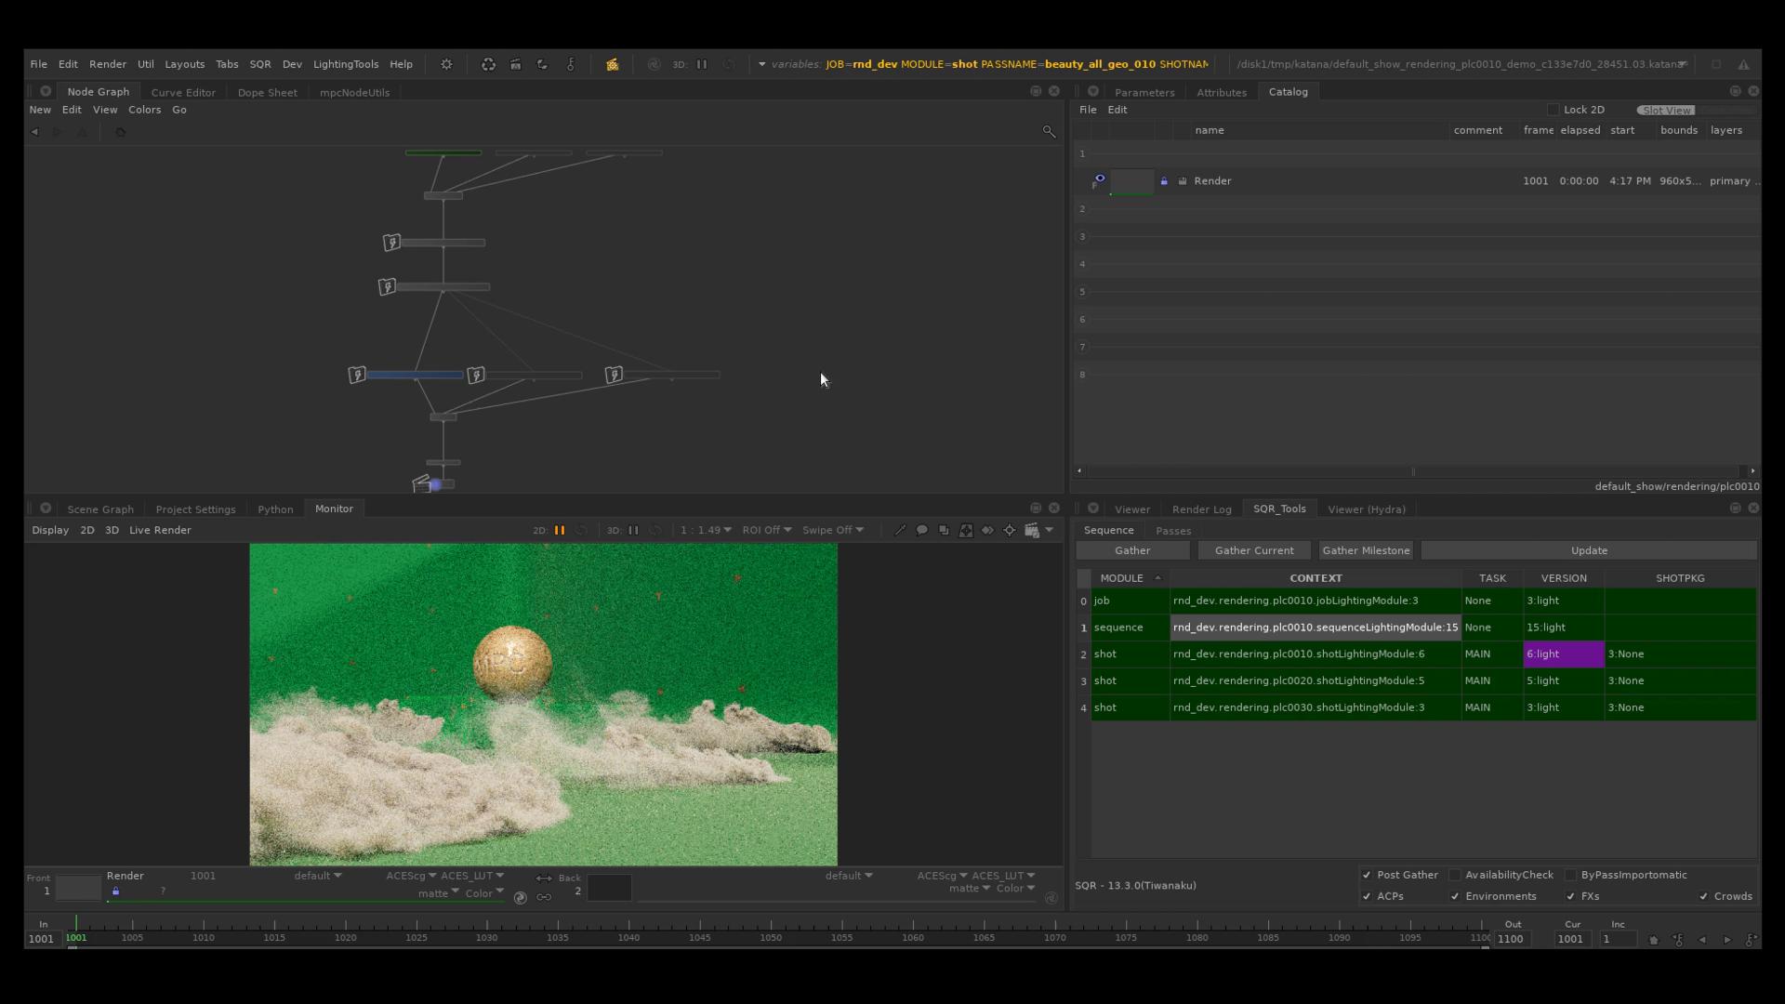Click the recycle-arrows flush caches icon
The image size is (1785, 1004).
[488, 64]
